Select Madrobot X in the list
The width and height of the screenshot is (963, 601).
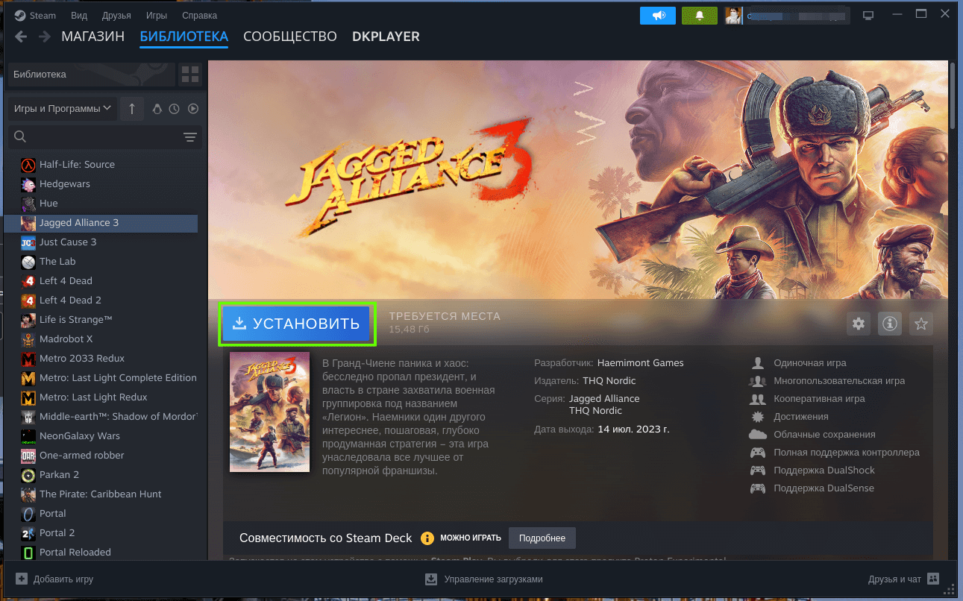(x=101, y=339)
